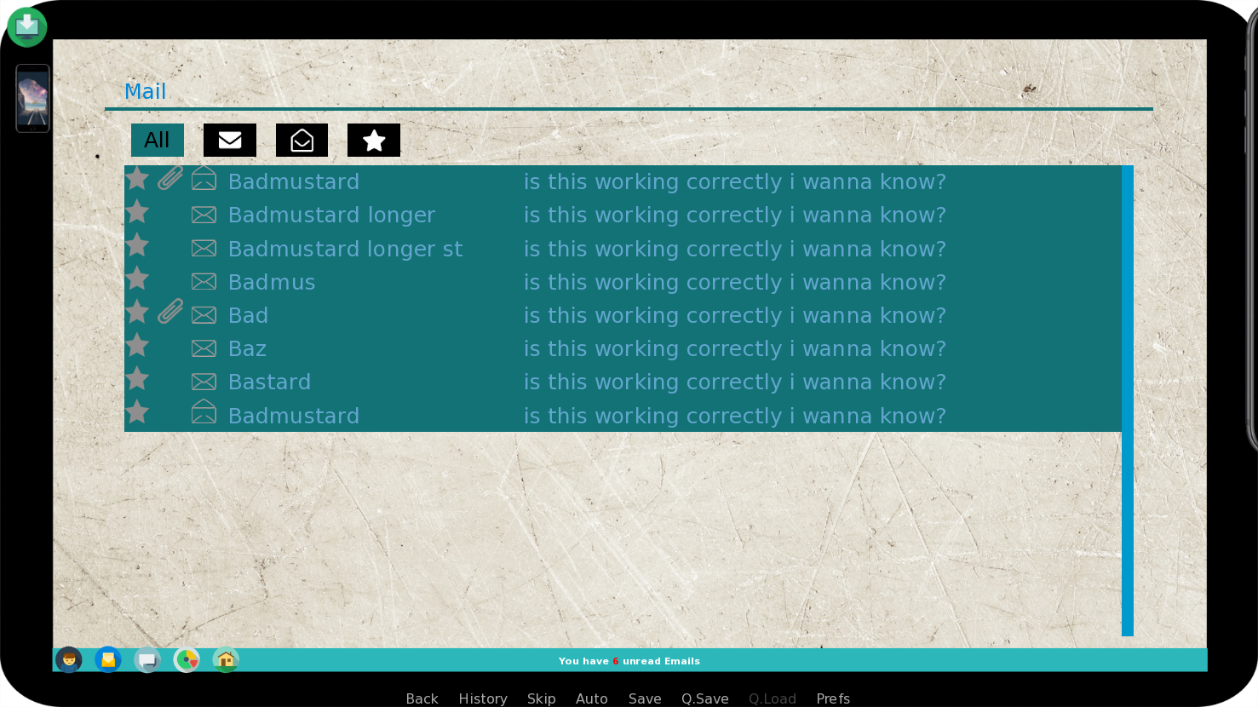Screen dimensions: 1258x707
Task: Star the Badmustard email that has an attachment
Action: 137,178
